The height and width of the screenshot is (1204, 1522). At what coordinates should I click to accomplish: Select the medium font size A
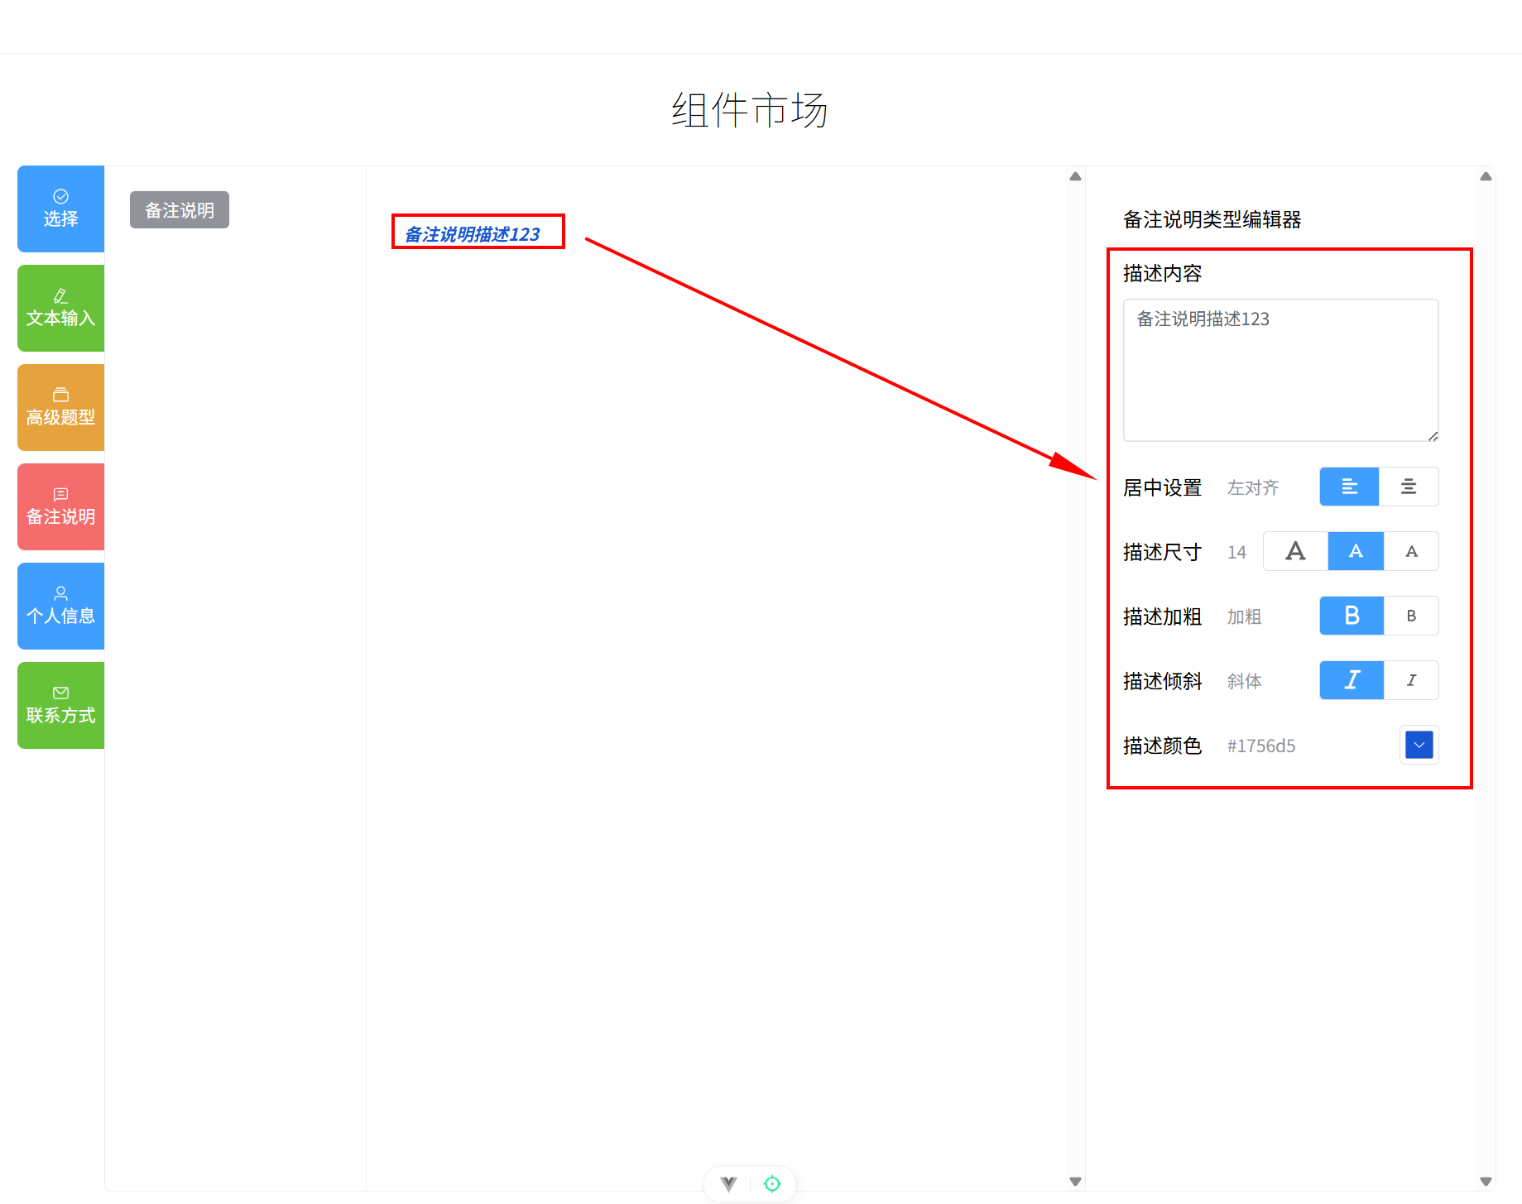point(1356,551)
